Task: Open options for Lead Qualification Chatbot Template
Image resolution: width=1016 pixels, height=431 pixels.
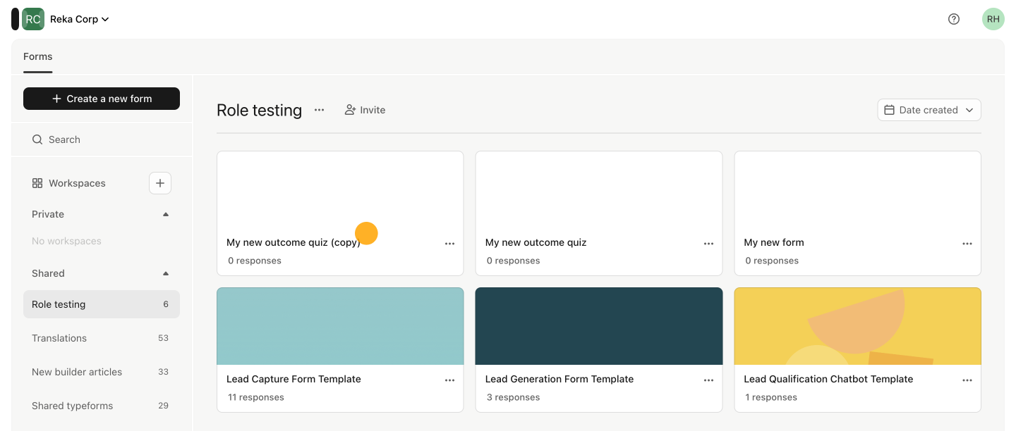Action: (x=967, y=380)
